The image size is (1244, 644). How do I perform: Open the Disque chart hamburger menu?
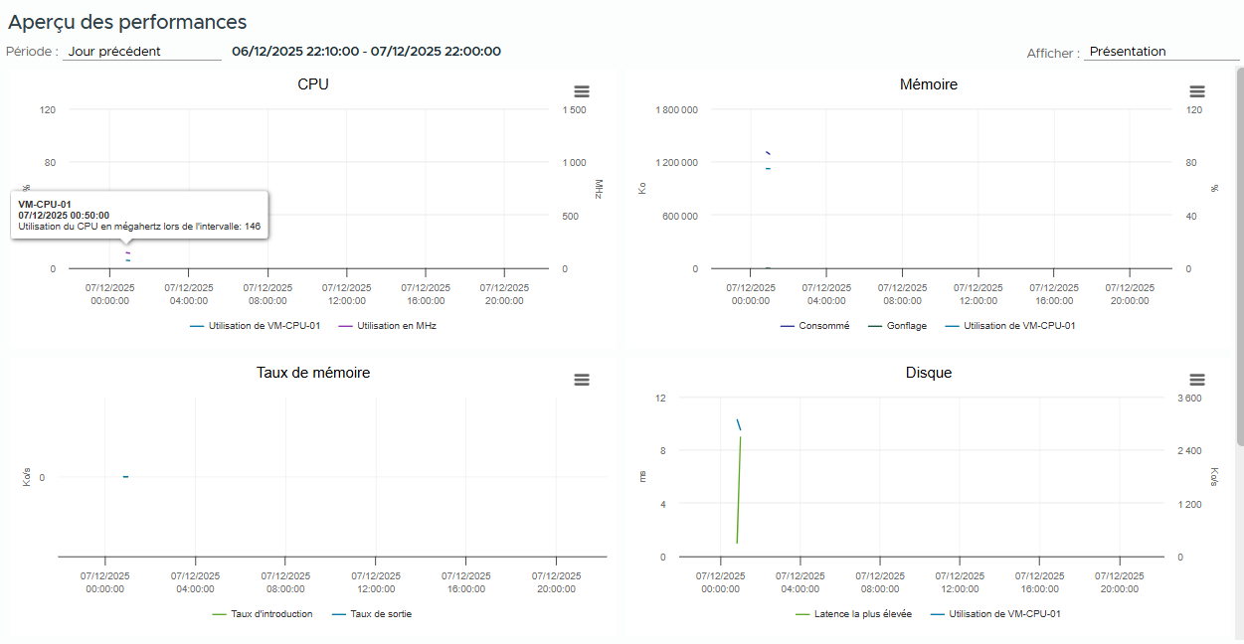[x=1197, y=380]
